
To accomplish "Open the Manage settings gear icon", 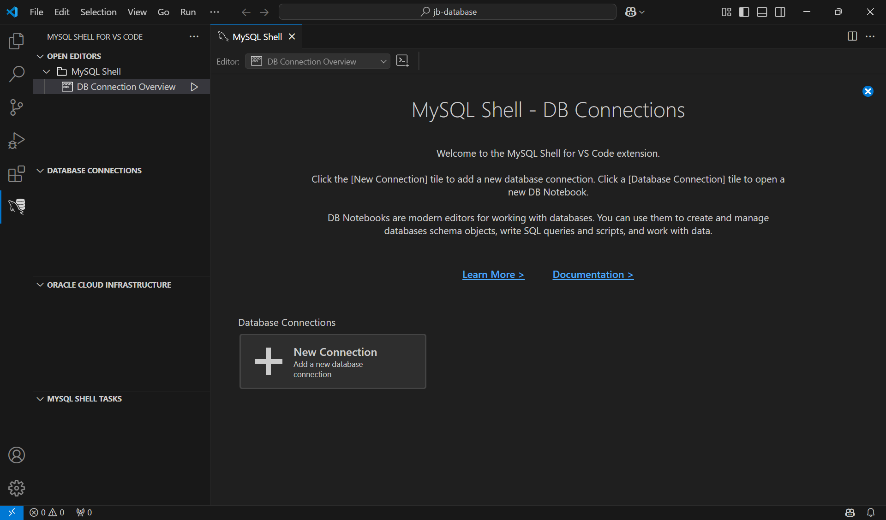I will pyautogui.click(x=16, y=488).
